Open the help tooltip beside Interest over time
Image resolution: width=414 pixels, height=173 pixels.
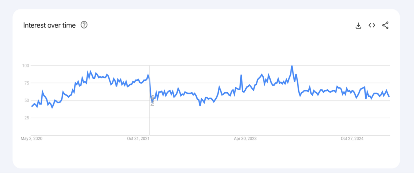tap(84, 25)
